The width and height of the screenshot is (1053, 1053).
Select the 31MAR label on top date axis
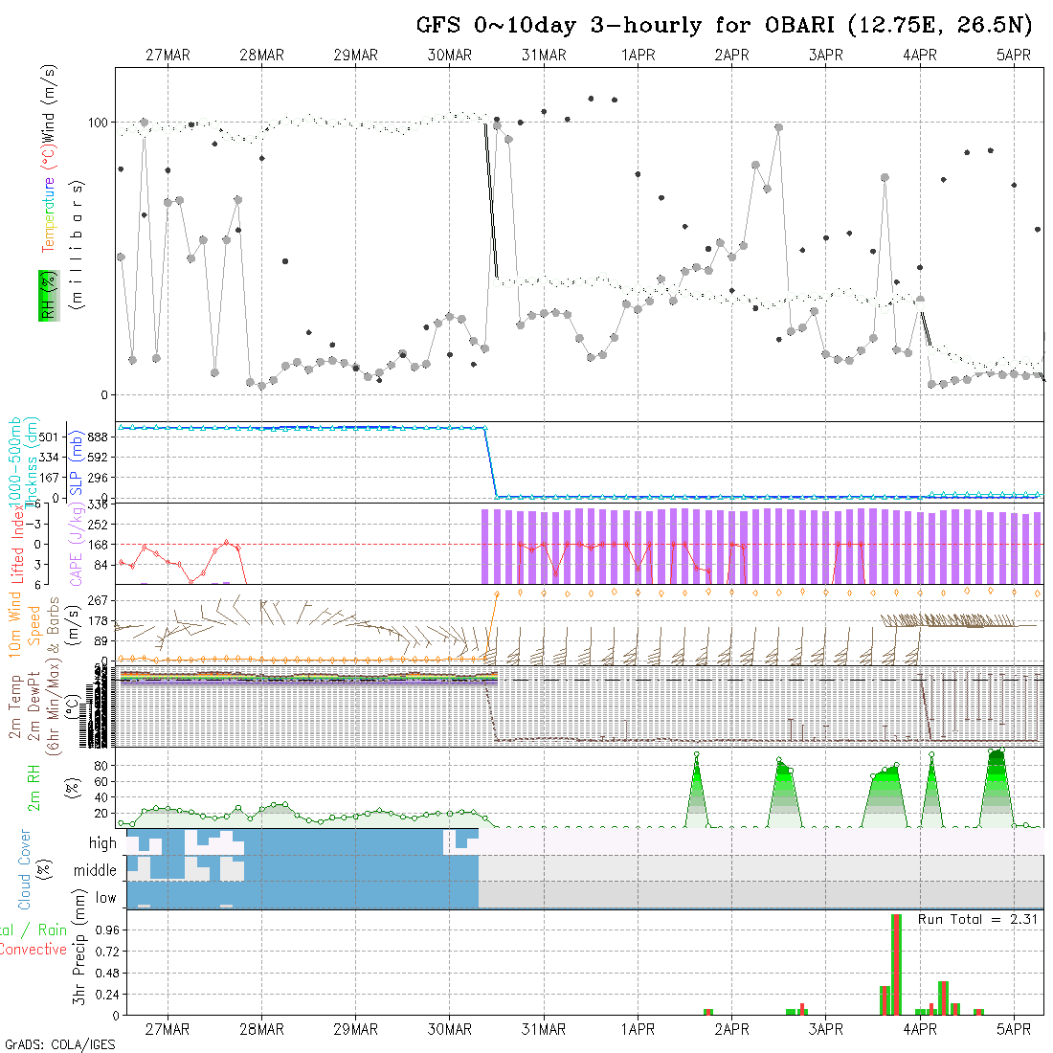tap(544, 56)
